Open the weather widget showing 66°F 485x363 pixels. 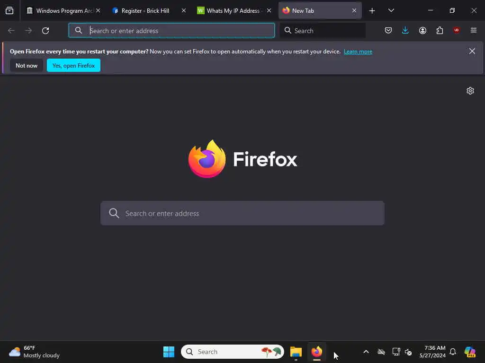tap(34, 352)
